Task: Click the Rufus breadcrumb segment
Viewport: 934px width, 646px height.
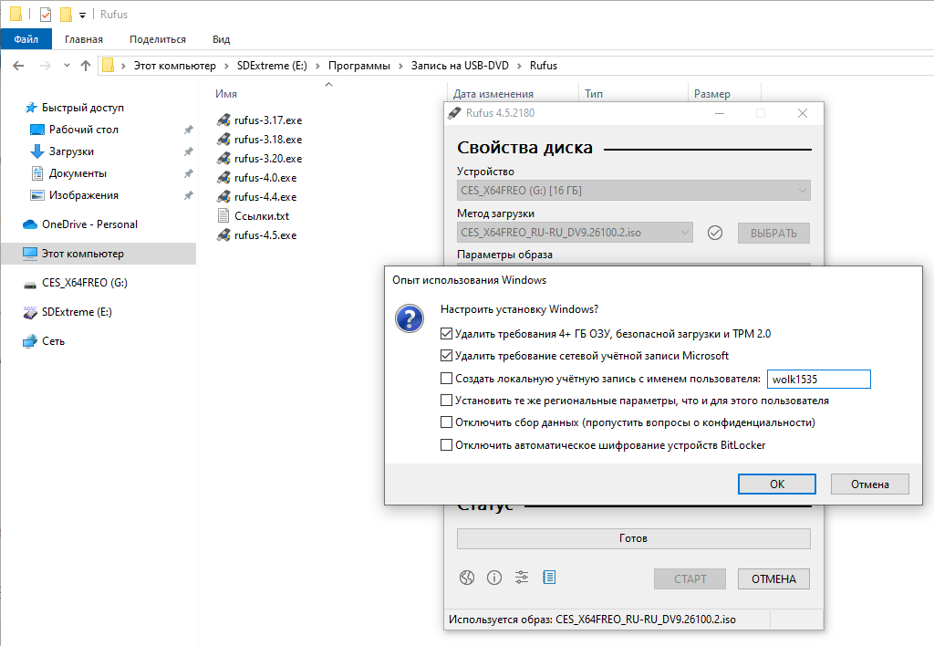Action: click(x=544, y=66)
